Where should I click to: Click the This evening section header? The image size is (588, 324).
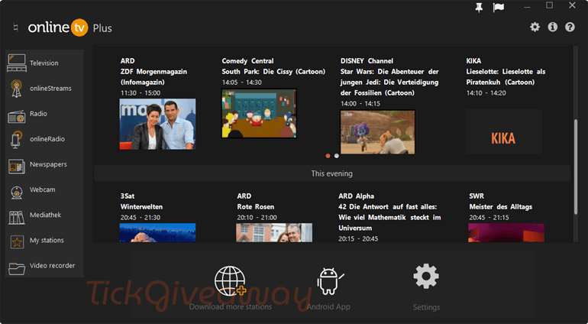332,173
